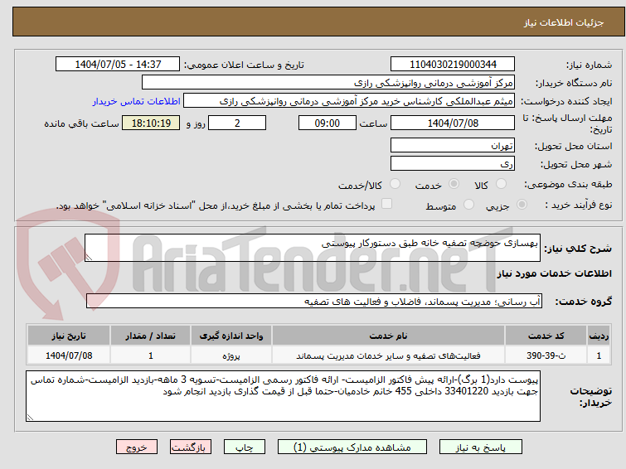Click the ایجاد کننده درخواست field

point(349,101)
